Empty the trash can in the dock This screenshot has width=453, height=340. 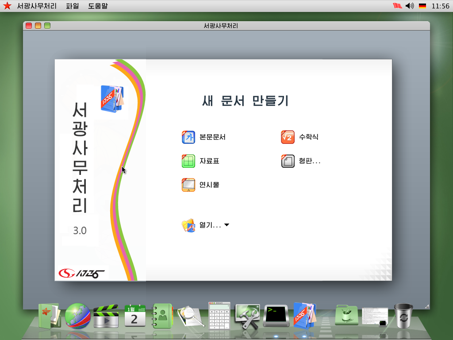pyautogui.click(x=404, y=315)
